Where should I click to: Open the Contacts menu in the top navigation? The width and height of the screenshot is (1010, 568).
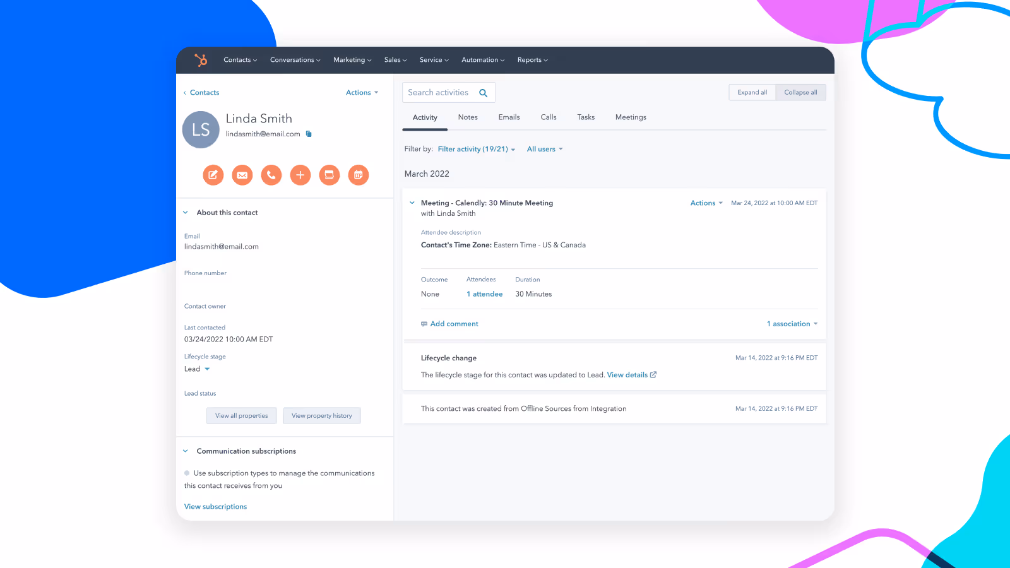pyautogui.click(x=240, y=60)
